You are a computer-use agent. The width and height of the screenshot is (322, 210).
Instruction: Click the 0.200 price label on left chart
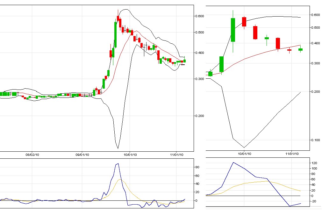click(x=200, y=116)
